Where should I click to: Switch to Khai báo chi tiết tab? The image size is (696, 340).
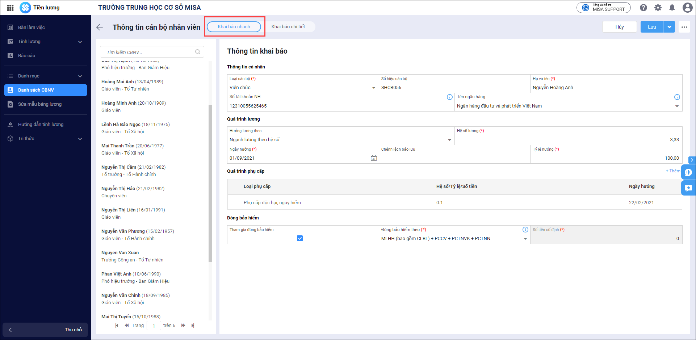pyautogui.click(x=288, y=26)
